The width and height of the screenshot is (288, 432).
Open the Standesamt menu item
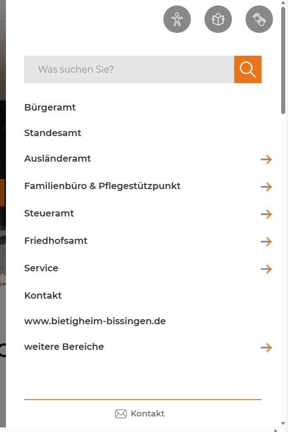[x=52, y=133]
